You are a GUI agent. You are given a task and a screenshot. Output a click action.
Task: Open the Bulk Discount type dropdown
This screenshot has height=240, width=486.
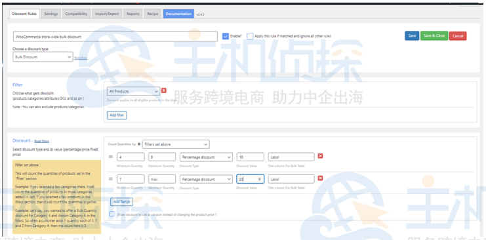pos(43,57)
